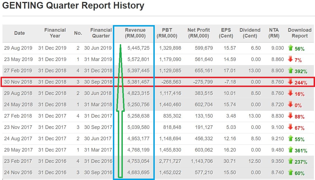The height and width of the screenshot is (180, 315).
Task: Click net profit value 1,143,706
Action: [202, 161]
